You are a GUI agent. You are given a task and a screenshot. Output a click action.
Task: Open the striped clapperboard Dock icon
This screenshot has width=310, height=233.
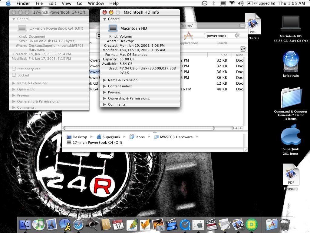(x=212, y=225)
